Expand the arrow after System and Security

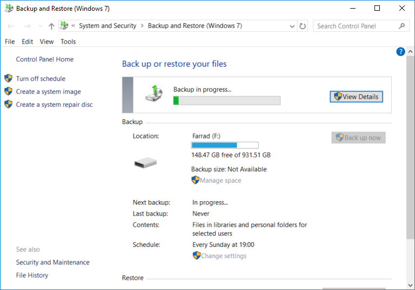[x=142, y=26]
